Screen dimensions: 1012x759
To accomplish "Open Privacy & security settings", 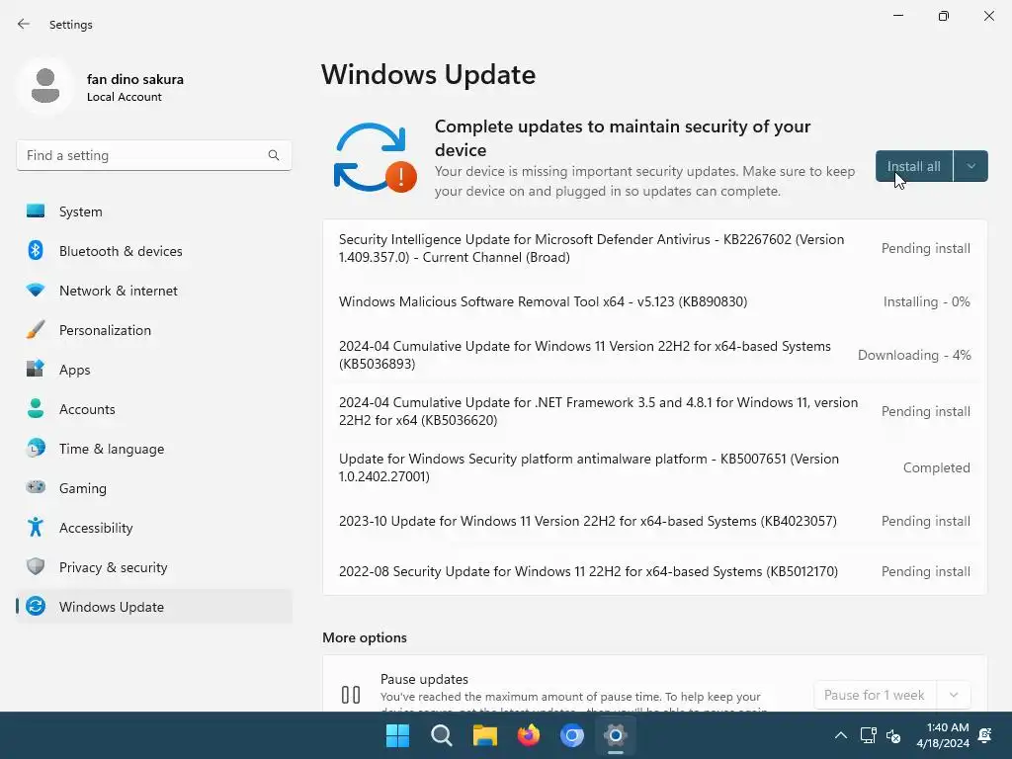I will pyautogui.click(x=154, y=566).
